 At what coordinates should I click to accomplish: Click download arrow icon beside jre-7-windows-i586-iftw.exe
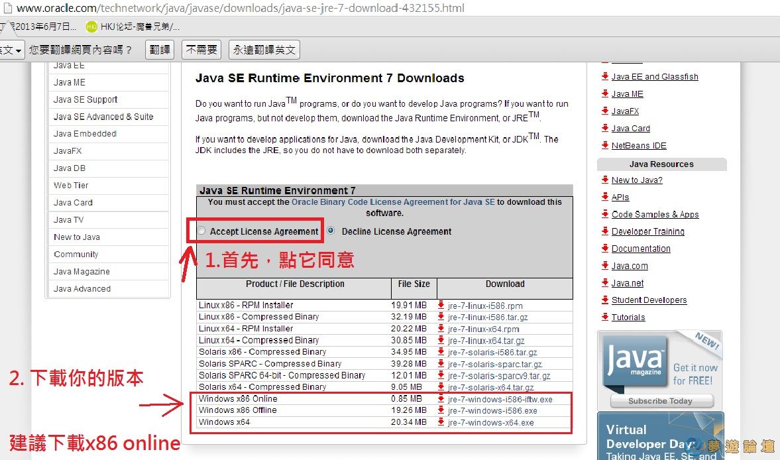point(441,400)
